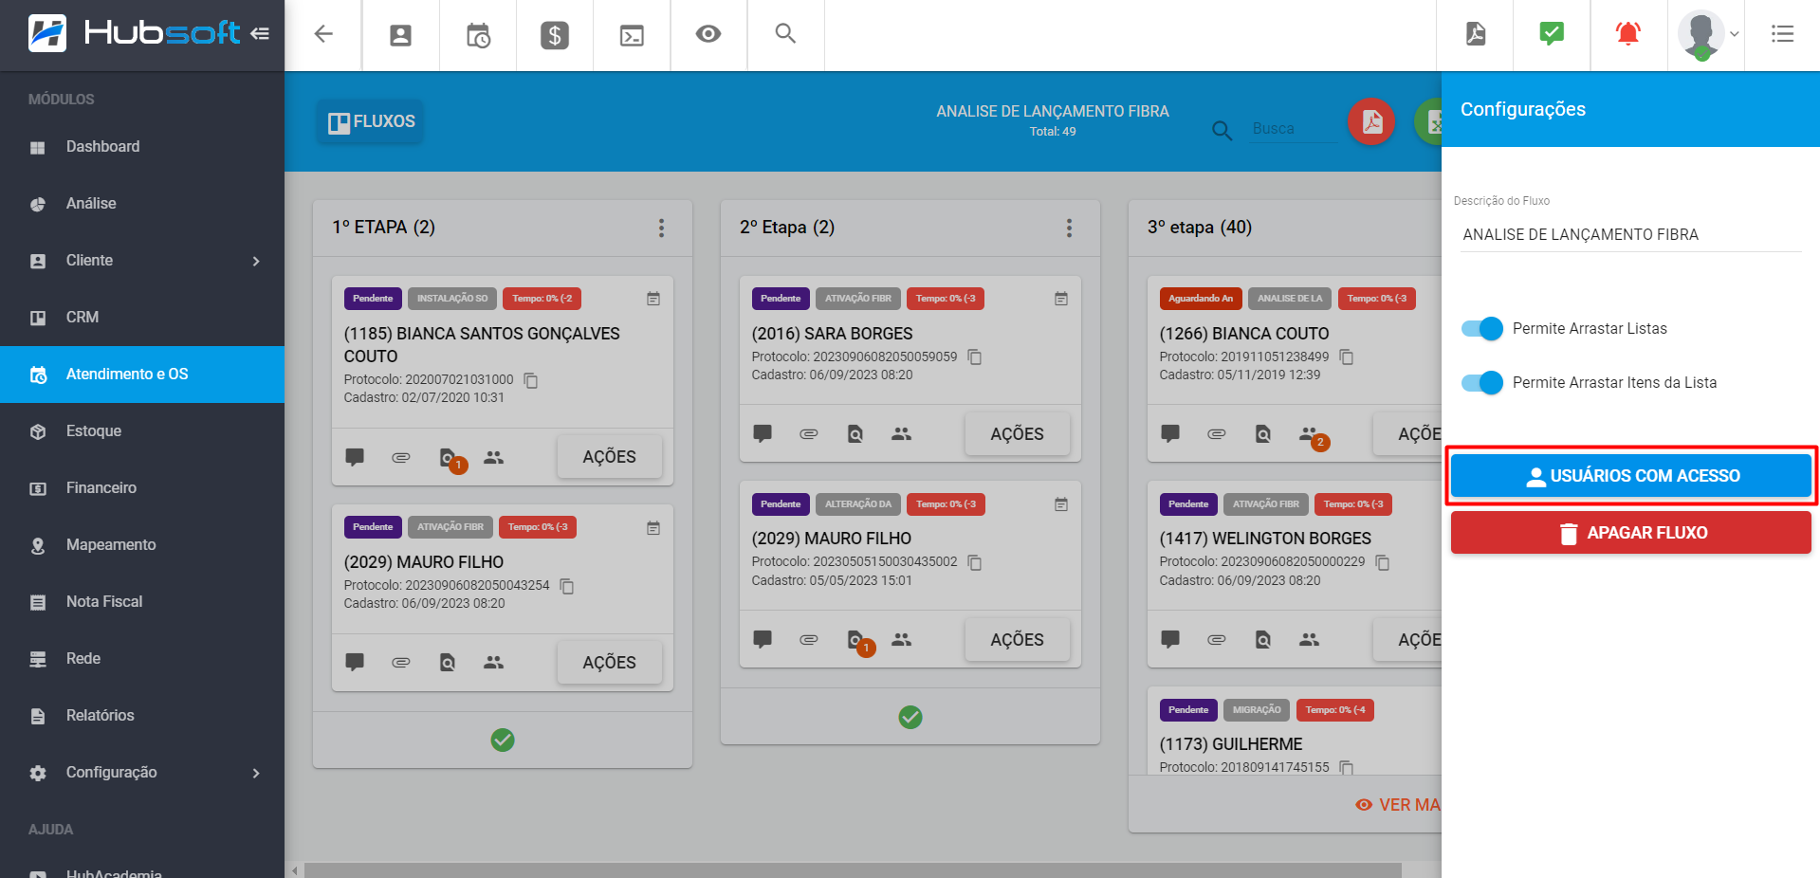This screenshot has width=1820, height=878.
Task: Click AÇÕES on 1º ETAPA MAURO FILHO card
Action: (x=609, y=663)
